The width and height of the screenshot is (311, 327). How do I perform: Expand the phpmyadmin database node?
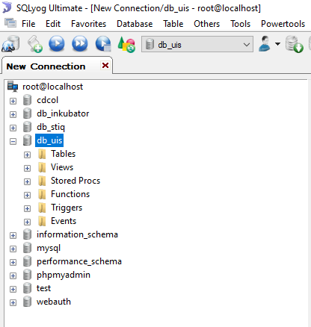point(13,275)
